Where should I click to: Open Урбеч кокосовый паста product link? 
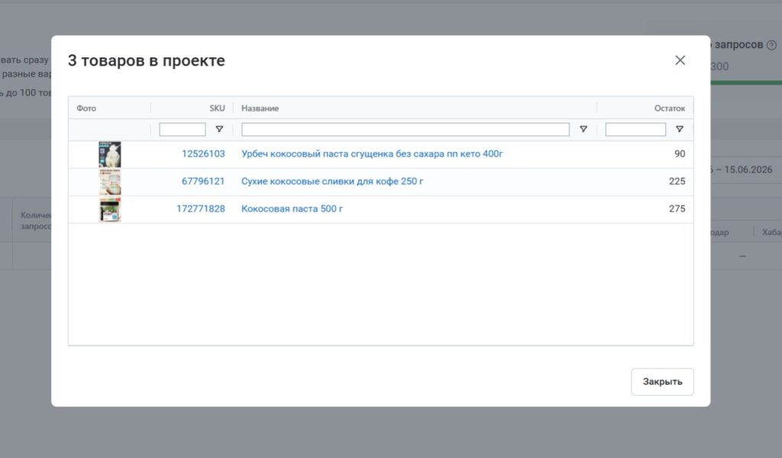coord(372,154)
